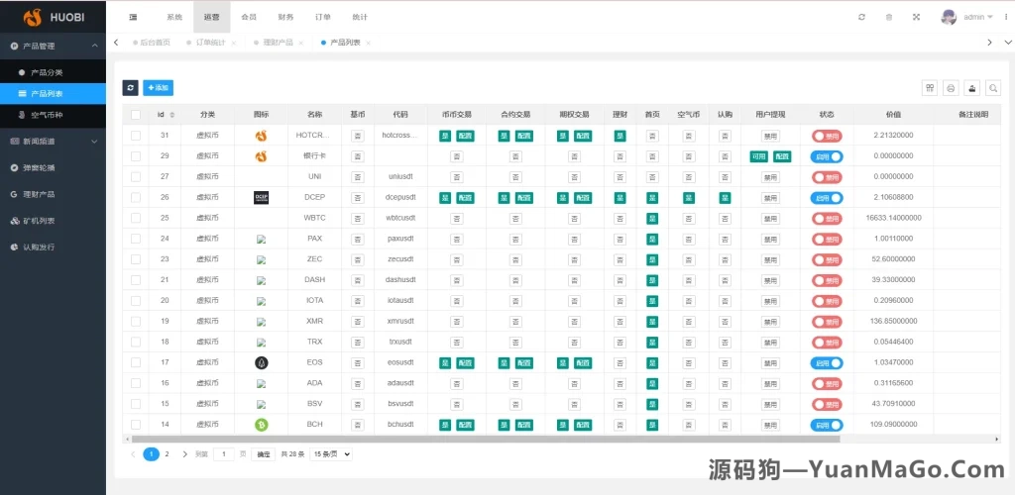Expand the 新闻频道 sidebar menu

pyautogui.click(x=54, y=142)
